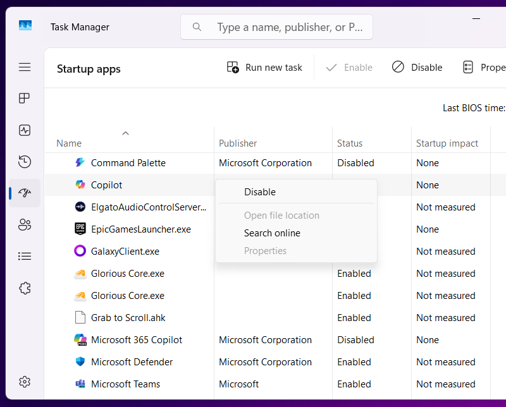Open the Services puzzle-piece icon
506x407 pixels.
(x=25, y=288)
